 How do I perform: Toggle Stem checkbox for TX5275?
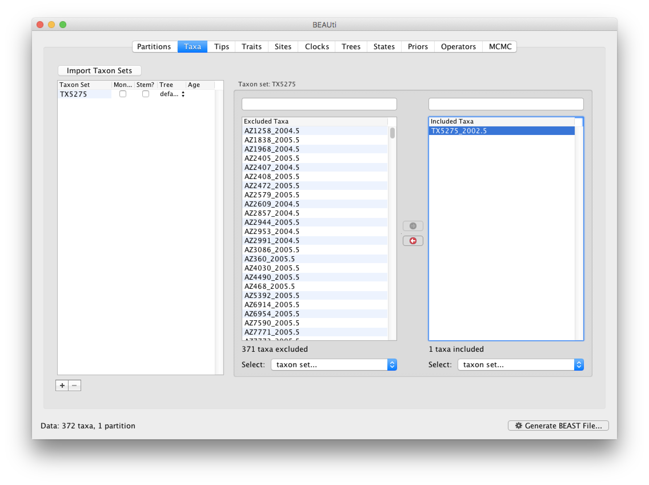[x=145, y=94]
